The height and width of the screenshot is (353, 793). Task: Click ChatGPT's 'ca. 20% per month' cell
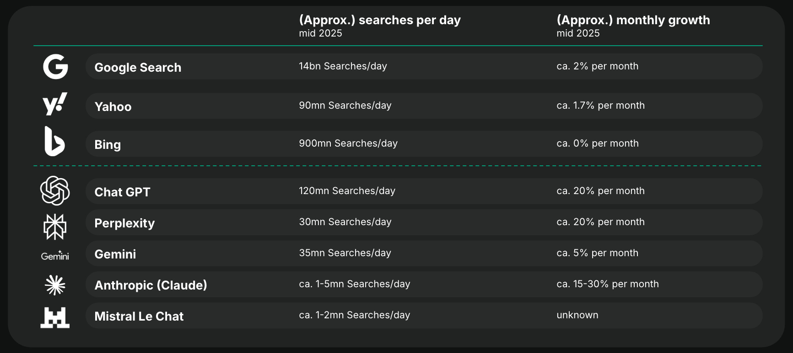(x=601, y=191)
